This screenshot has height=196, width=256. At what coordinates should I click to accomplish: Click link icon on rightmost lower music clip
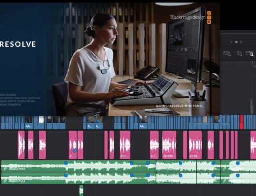224,181
